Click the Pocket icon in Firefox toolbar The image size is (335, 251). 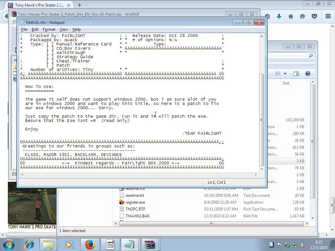click(314, 16)
